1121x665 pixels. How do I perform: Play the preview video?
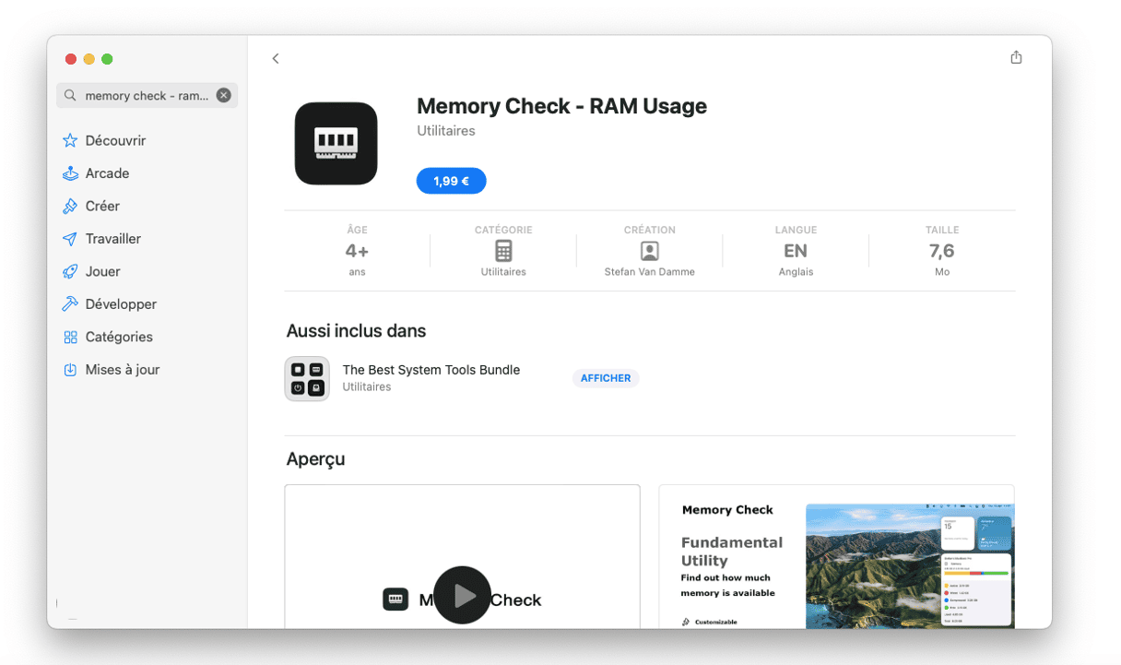462,595
